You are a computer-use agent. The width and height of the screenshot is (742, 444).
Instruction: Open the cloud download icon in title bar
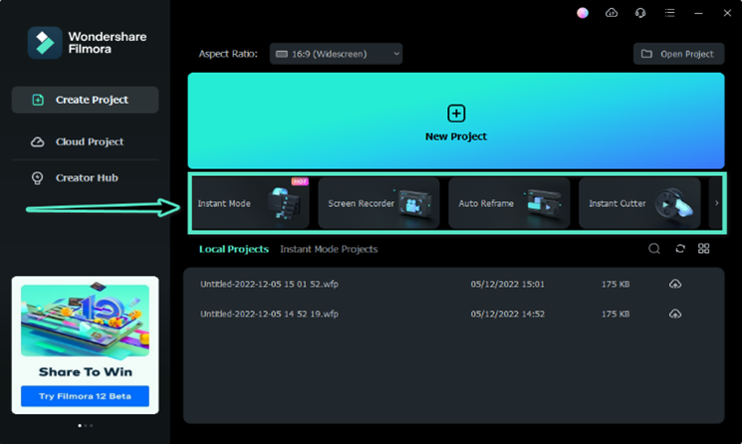pos(612,13)
